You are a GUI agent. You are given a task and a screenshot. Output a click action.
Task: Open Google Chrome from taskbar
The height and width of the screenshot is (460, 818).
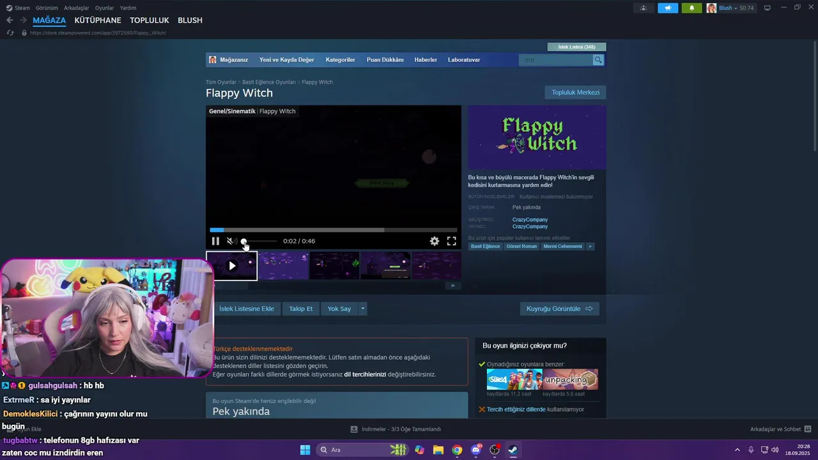(x=457, y=450)
